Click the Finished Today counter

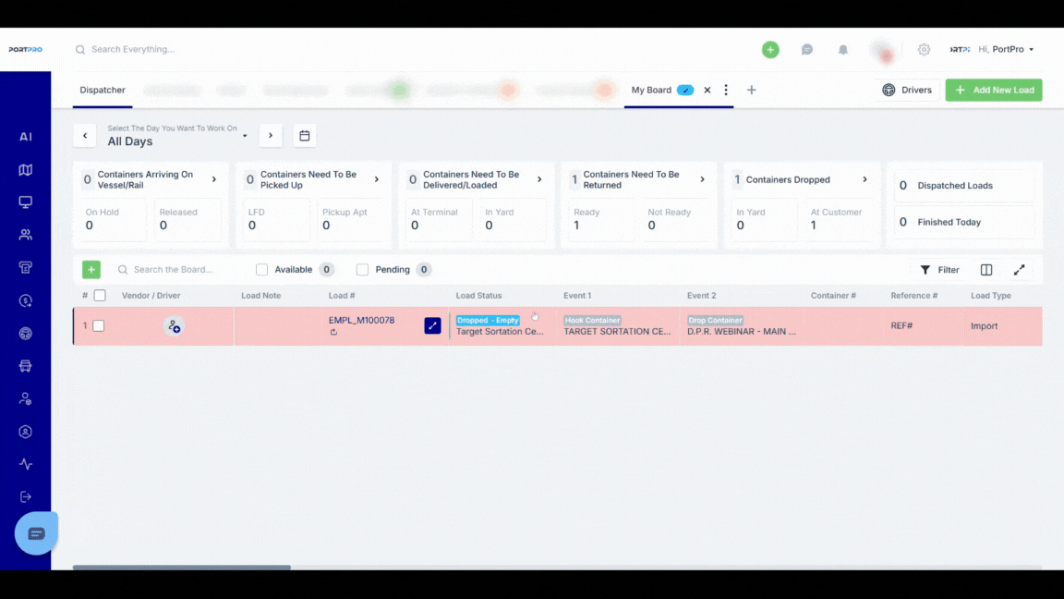tap(964, 222)
